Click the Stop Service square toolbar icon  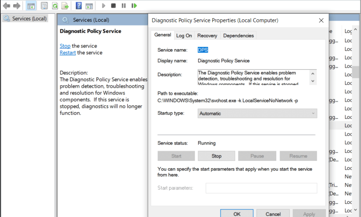coord(113,6)
